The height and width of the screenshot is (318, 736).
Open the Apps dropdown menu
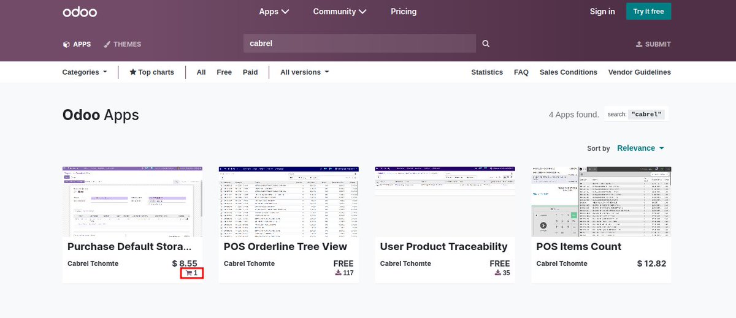(x=274, y=12)
